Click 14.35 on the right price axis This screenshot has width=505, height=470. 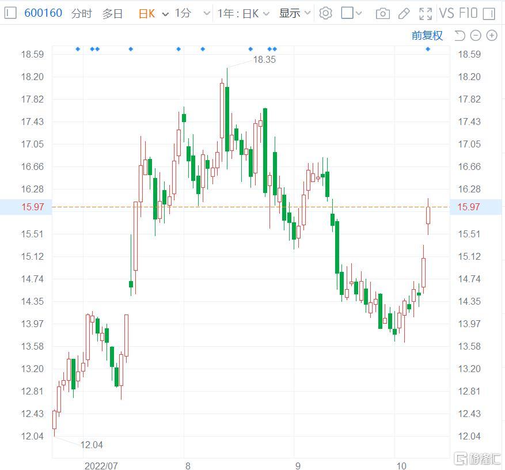tap(469, 301)
